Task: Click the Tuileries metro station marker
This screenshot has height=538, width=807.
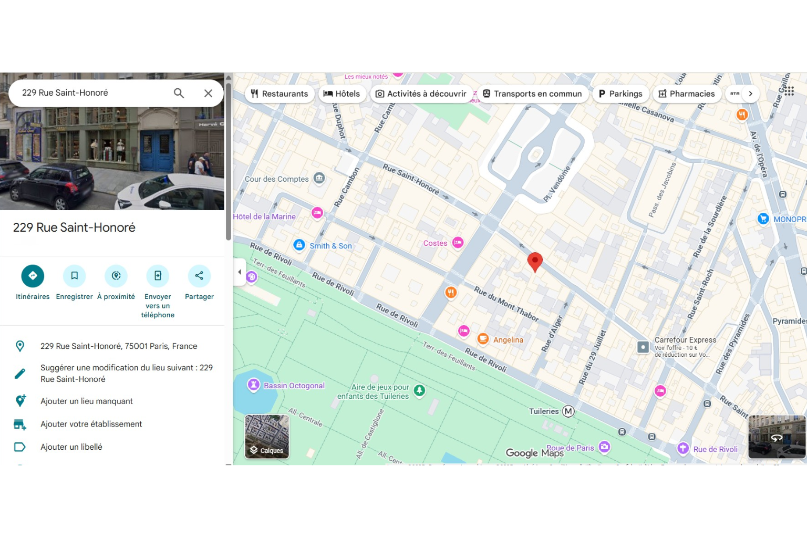Action: tap(568, 411)
